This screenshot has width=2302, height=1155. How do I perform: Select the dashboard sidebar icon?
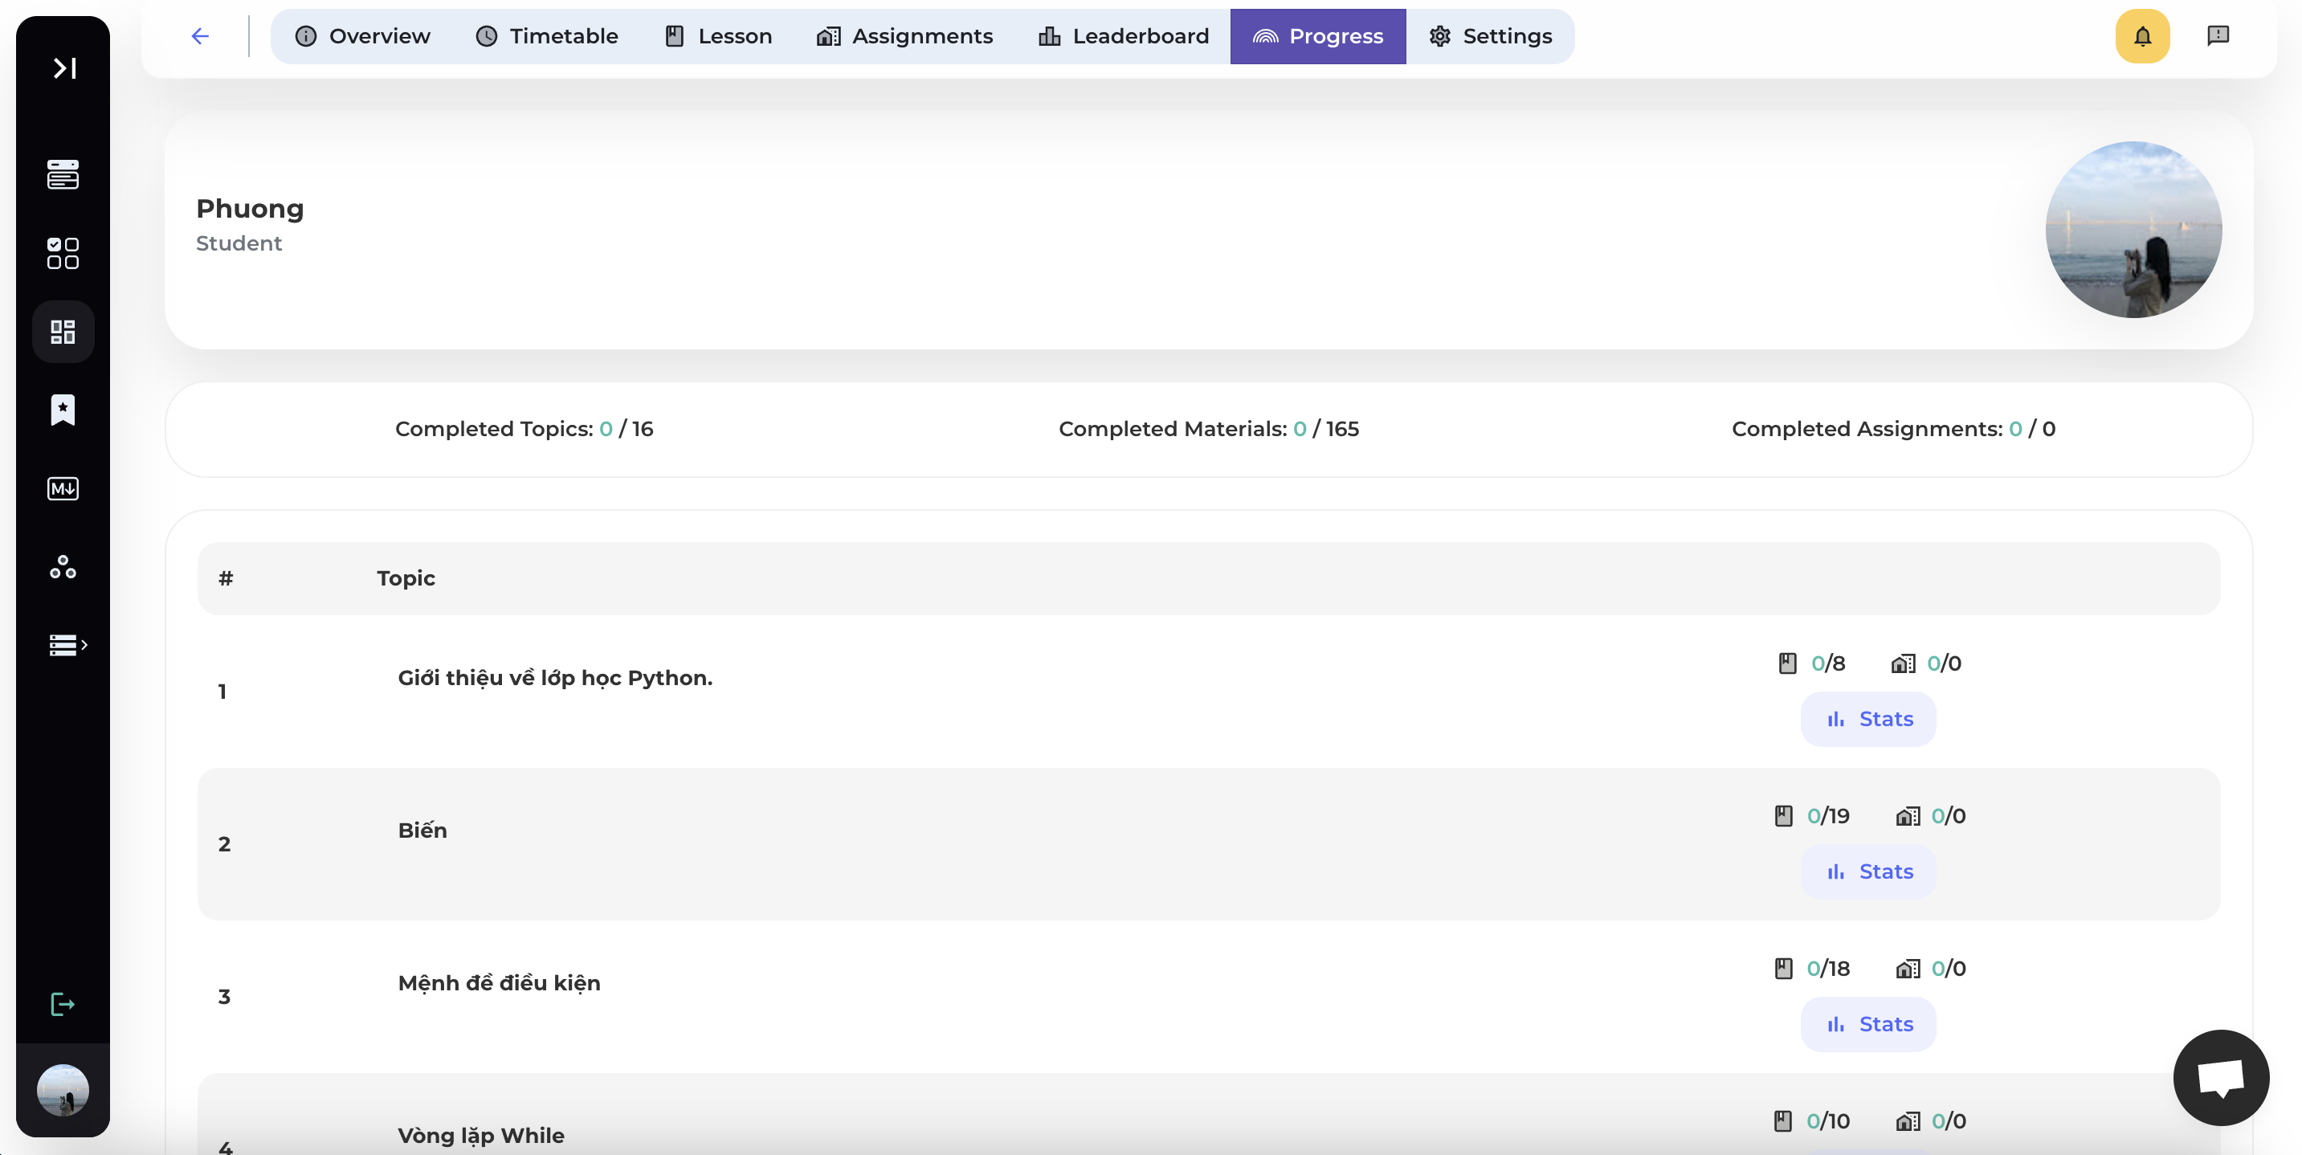pyautogui.click(x=63, y=332)
